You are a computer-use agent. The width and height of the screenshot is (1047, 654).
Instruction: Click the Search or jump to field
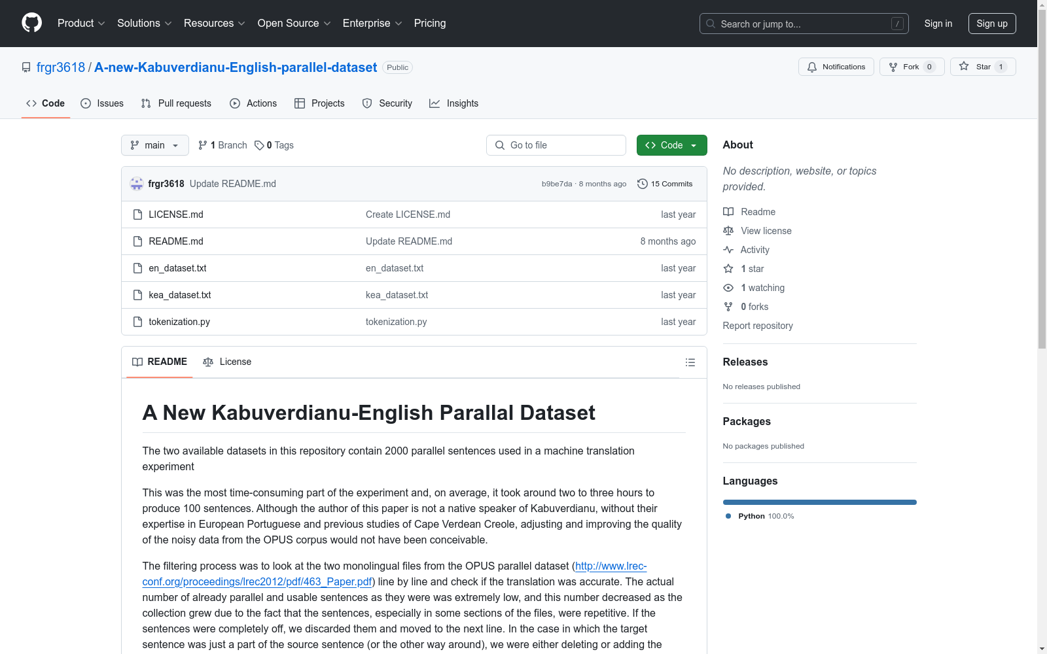804,24
